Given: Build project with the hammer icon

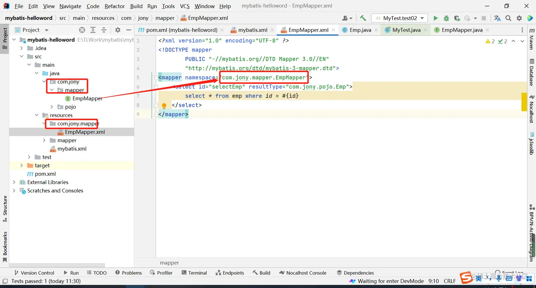Looking at the screenshot, I should pos(363,18).
